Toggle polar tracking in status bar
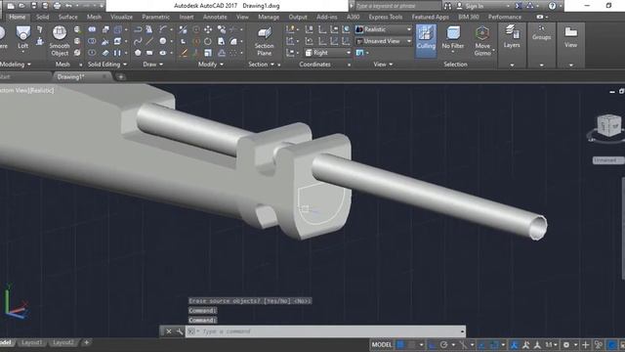The image size is (625, 352). pyautogui.click(x=443, y=344)
